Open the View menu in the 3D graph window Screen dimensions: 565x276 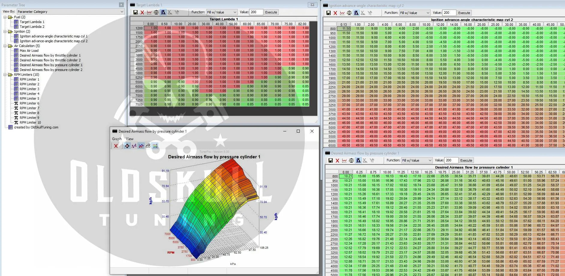click(129, 139)
